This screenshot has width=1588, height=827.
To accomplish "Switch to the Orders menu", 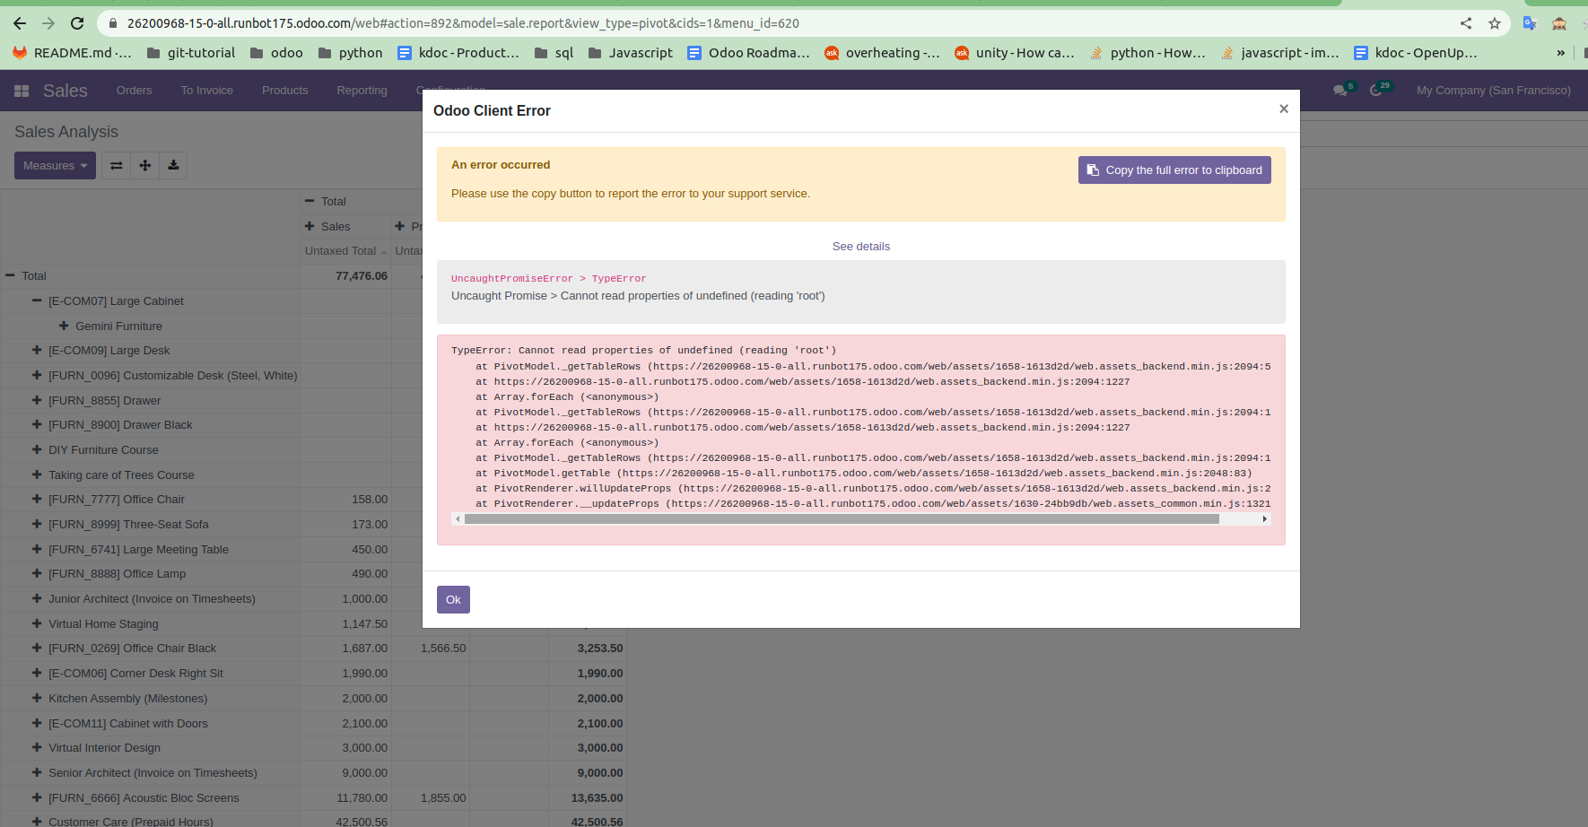I will click(x=134, y=90).
